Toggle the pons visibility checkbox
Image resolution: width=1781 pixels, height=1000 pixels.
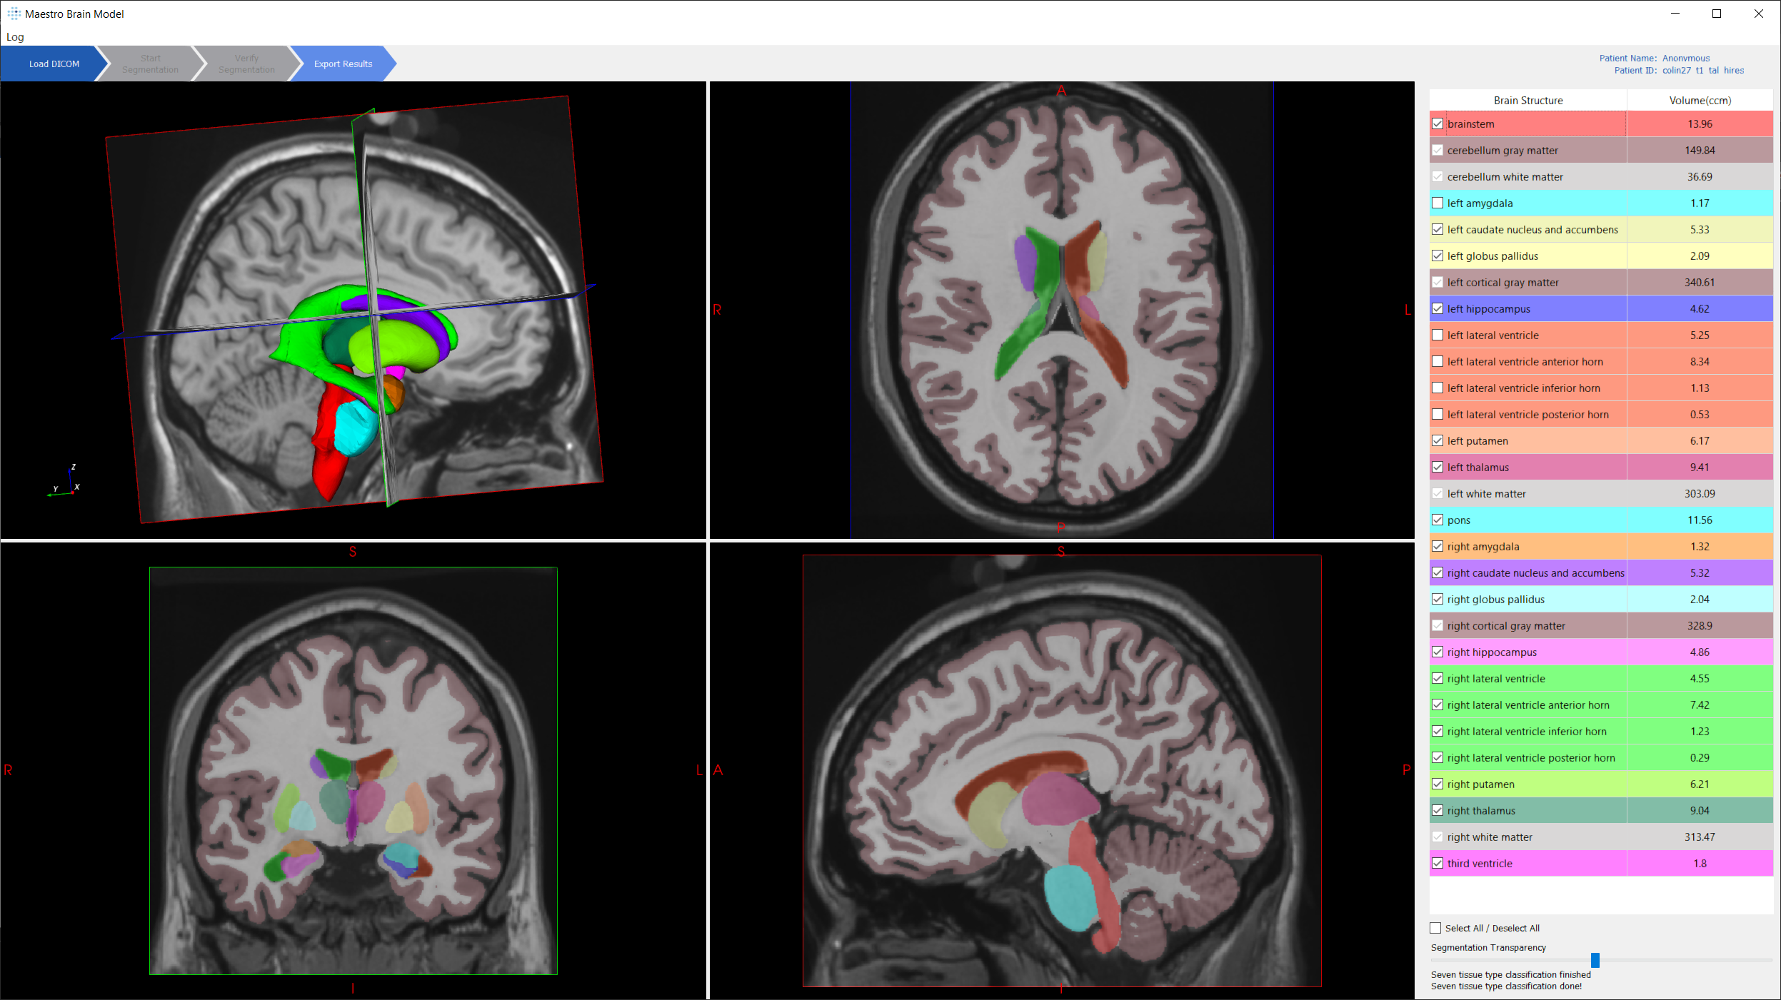pyautogui.click(x=1438, y=520)
